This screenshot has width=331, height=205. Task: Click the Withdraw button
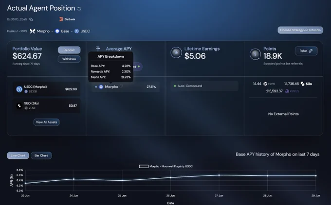pyautogui.click(x=69, y=59)
